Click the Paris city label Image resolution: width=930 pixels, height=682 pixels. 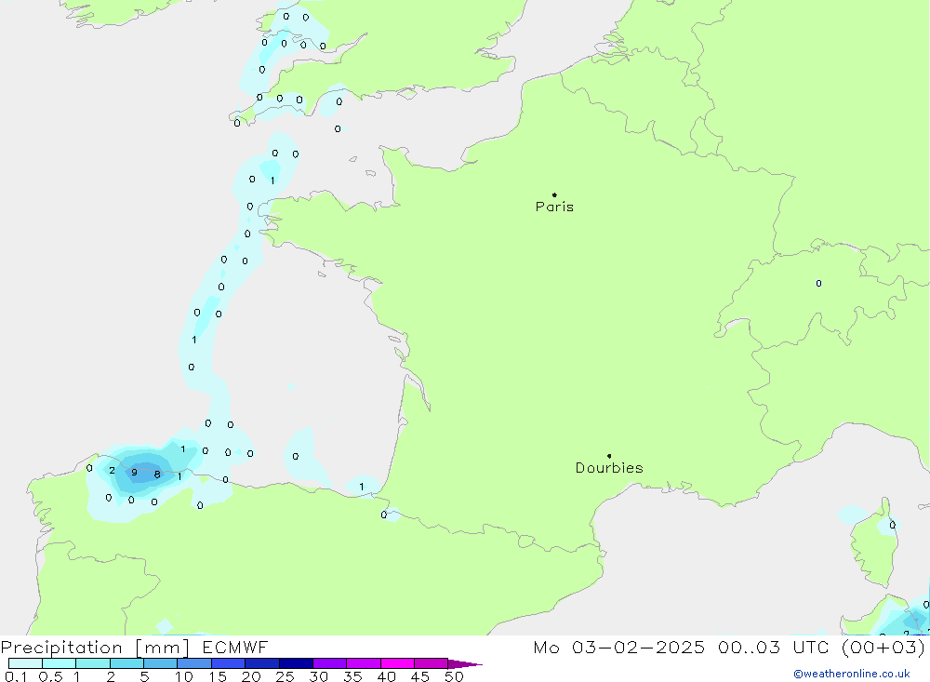[554, 207]
